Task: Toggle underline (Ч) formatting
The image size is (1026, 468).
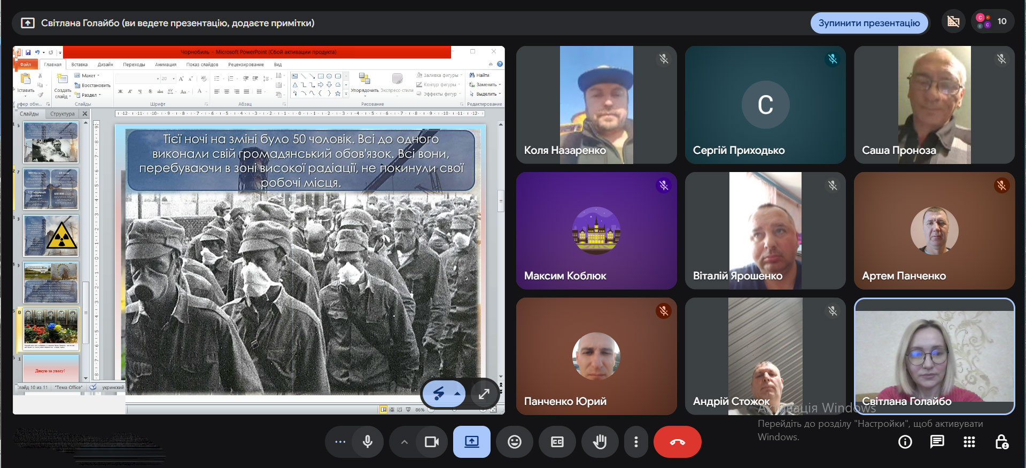Action: coord(140,92)
